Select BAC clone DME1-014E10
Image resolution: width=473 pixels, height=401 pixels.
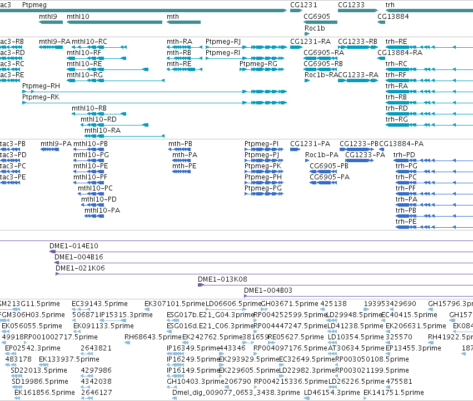click(261, 252)
